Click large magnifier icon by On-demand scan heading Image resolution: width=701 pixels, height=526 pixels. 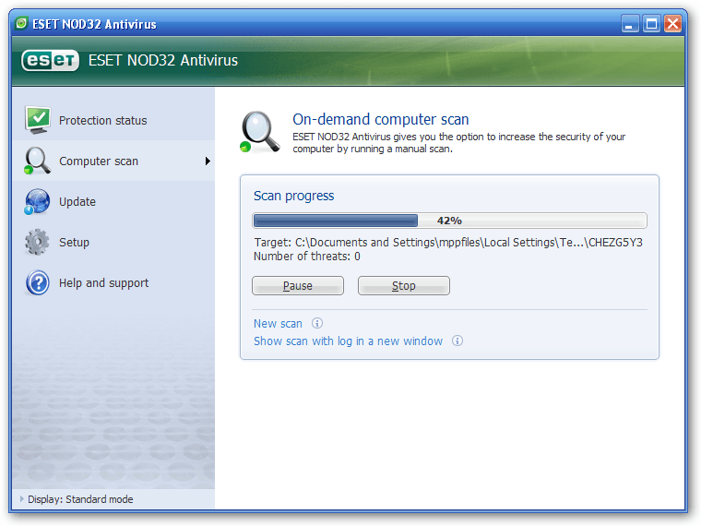(260, 132)
